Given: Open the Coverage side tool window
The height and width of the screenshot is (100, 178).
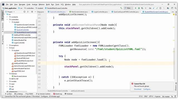Looking at the screenshot, I should point(176,86).
